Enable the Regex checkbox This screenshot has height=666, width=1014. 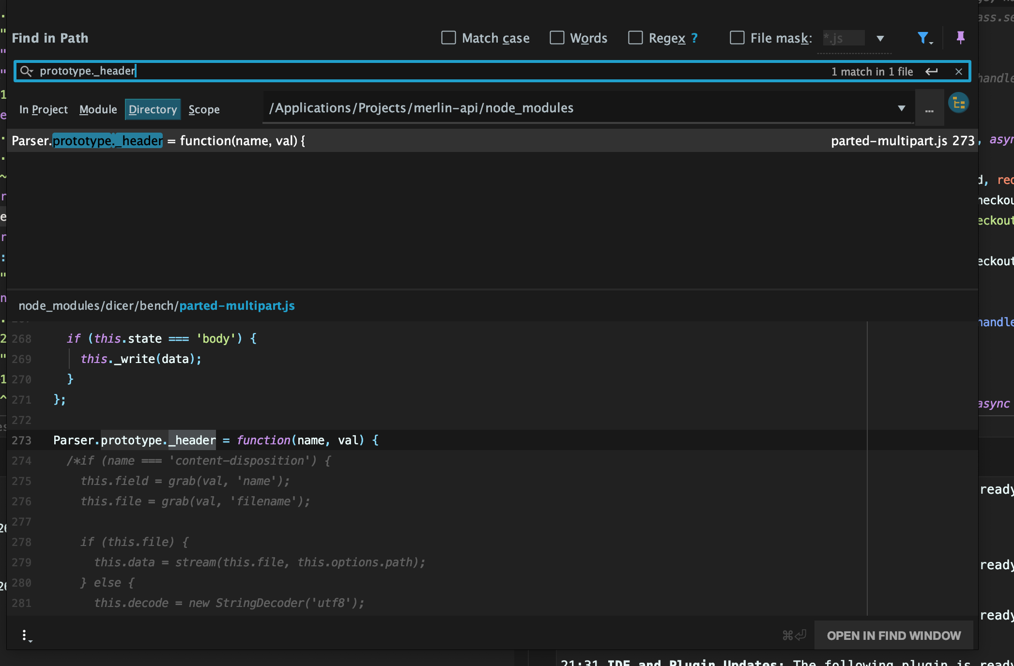635,38
